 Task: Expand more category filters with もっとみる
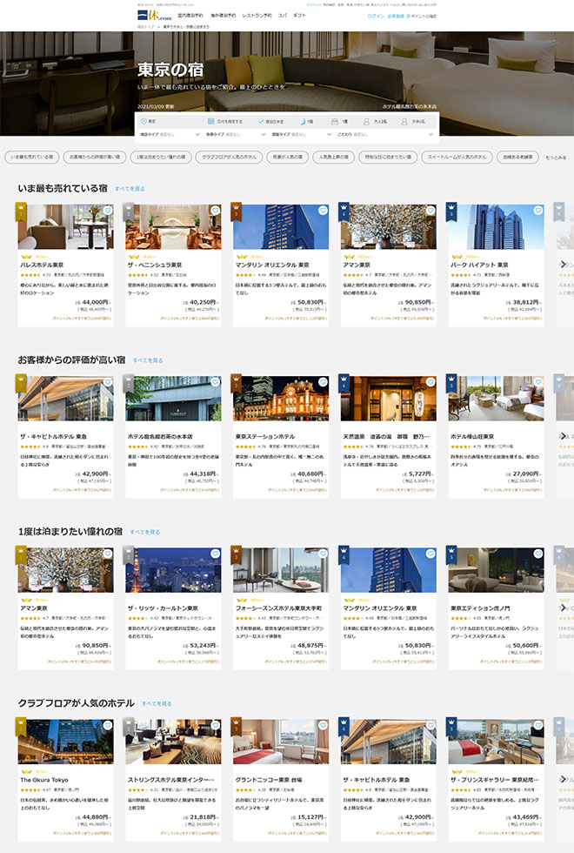[x=556, y=158]
